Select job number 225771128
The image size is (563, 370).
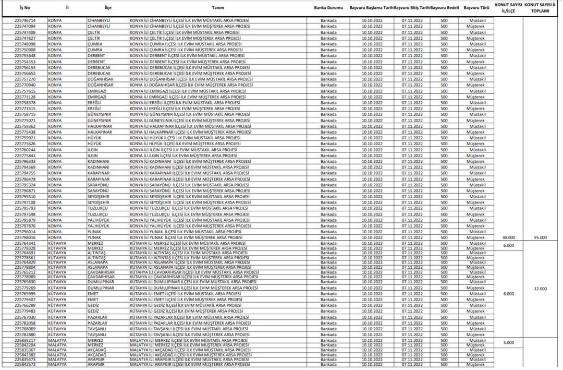25,97
